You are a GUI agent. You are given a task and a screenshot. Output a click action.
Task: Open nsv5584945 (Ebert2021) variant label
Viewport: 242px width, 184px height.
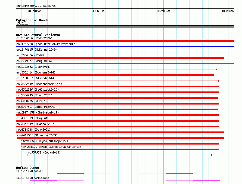(x=34, y=95)
